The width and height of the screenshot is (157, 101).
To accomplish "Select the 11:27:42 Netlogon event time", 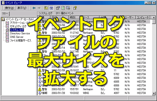I will [x=74, y=33].
